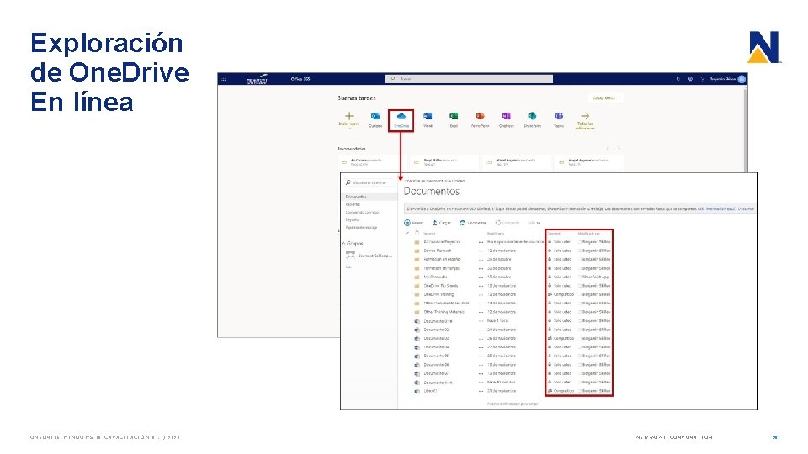The height and width of the screenshot is (454, 808).
Task: Go to next recommended documents arrow
Action: pyautogui.click(x=619, y=149)
